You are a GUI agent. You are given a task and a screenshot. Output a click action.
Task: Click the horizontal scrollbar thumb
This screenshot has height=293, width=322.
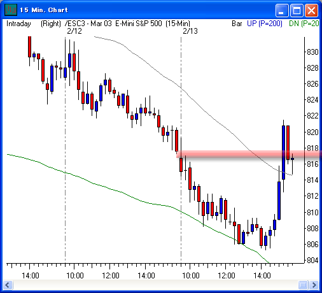303,285
